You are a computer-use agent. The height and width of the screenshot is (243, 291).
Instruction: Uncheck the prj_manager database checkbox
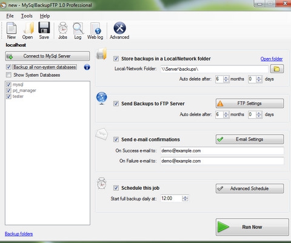click(x=8, y=91)
